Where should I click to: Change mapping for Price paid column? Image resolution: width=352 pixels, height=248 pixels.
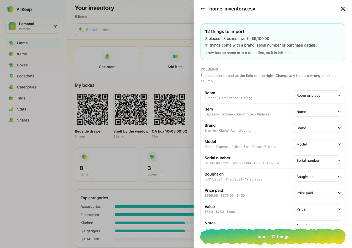click(x=317, y=193)
